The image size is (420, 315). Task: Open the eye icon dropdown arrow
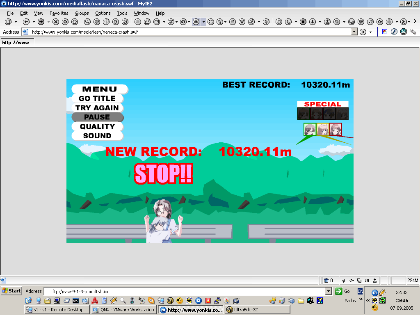[203, 22]
